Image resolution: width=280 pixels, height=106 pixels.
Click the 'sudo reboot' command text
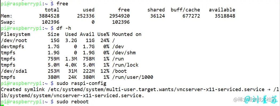pyautogui.click(x=72, y=102)
